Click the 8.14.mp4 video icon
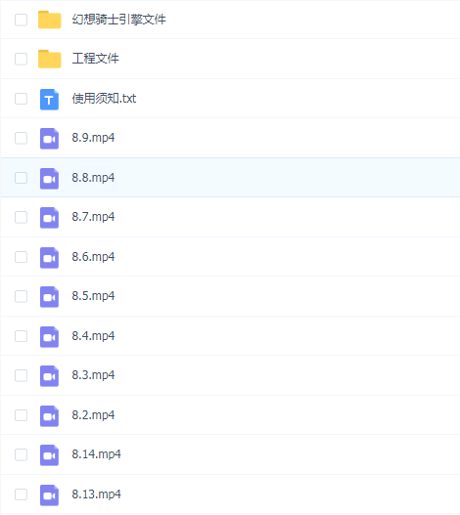 (x=49, y=455)
